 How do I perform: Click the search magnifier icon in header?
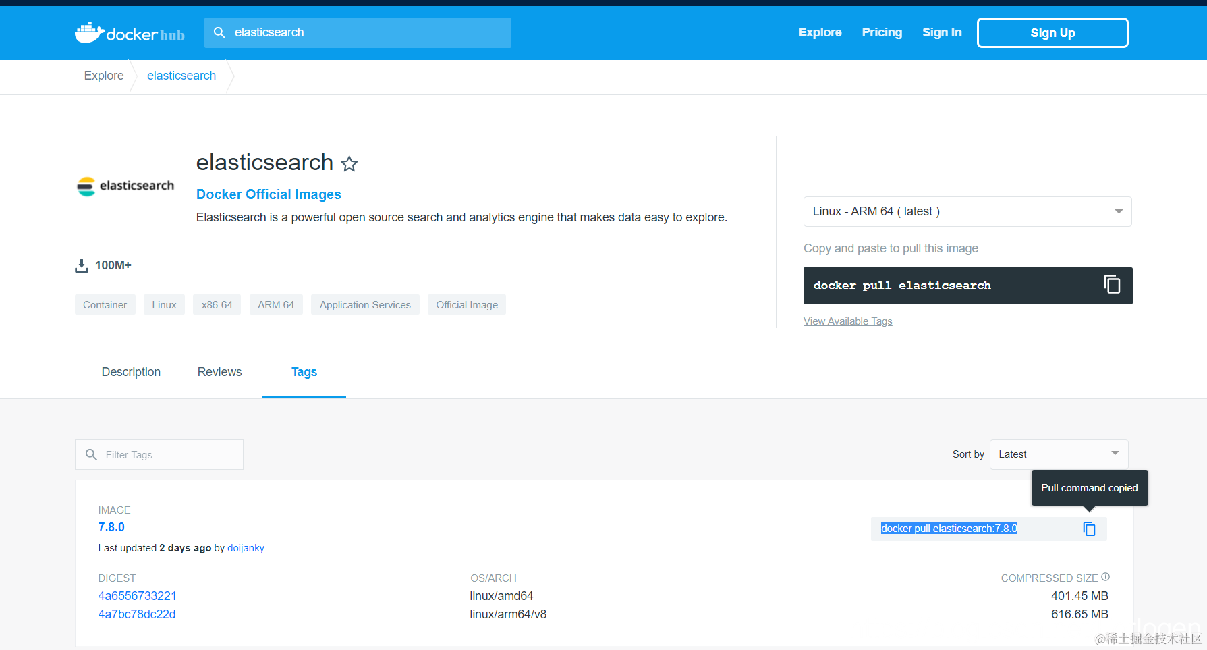[219, 32]
